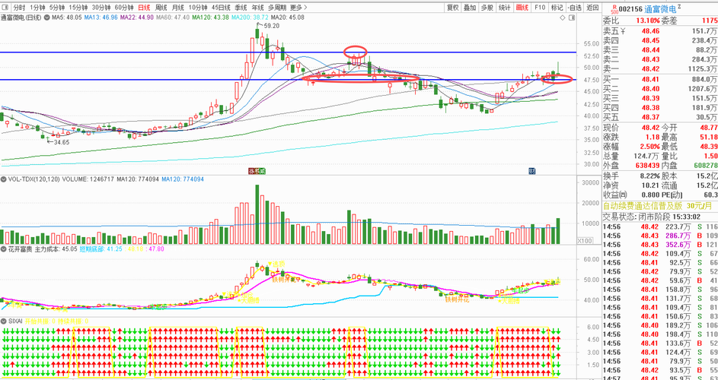Expand the 通富微电(日线) indicator dropdown arrow

click(46, 17)
